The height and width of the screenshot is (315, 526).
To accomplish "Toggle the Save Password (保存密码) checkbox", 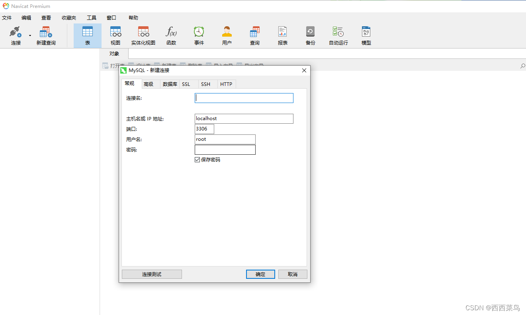I will pyautogui.click(x=197, y=160).
